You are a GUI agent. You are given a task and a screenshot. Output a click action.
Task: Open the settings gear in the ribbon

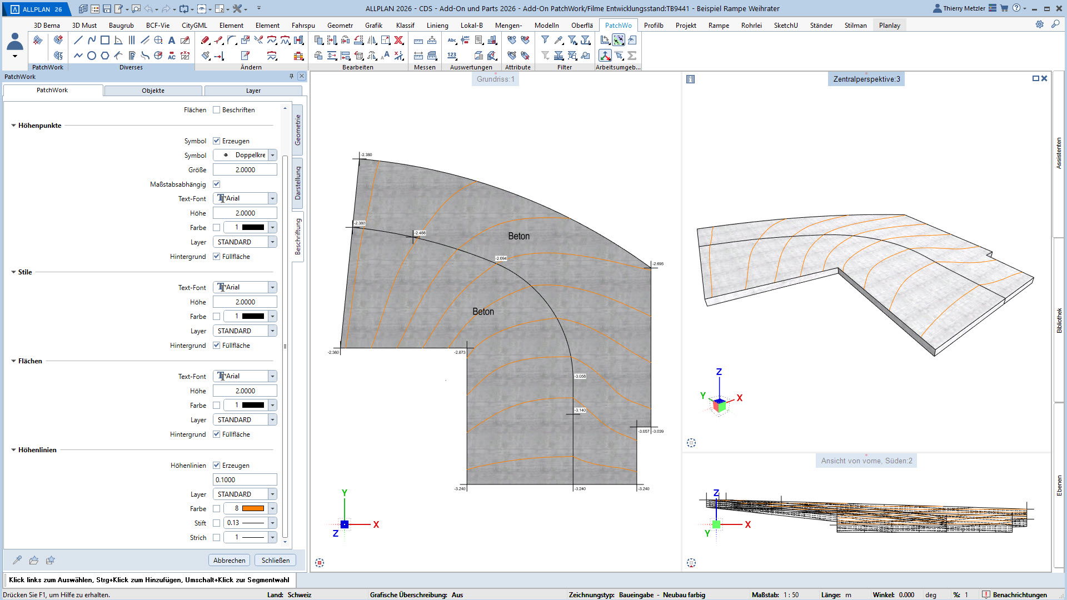click(x=1039, y=24)
